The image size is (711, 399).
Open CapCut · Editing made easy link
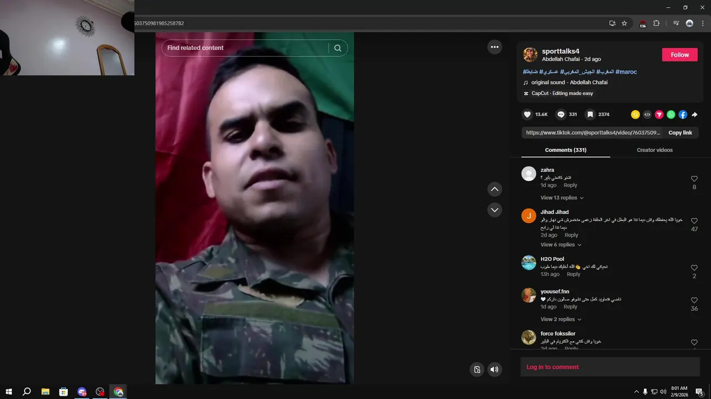pyautogui.click(x=562, y=94)
